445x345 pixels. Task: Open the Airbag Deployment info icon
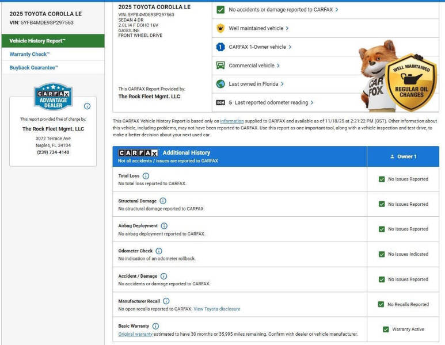point(164,226)
